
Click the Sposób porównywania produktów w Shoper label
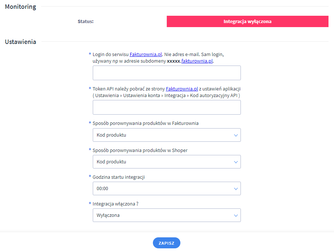click(140, 151)
